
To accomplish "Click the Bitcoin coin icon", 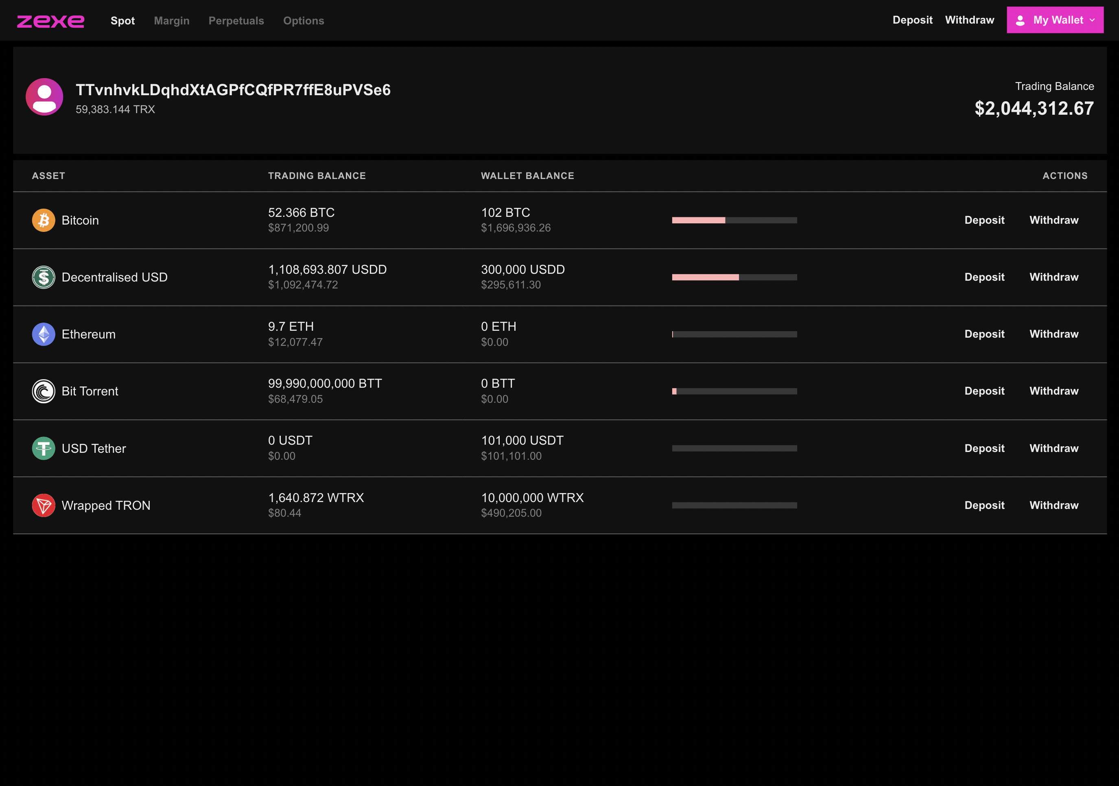I will tap(44, 220).
